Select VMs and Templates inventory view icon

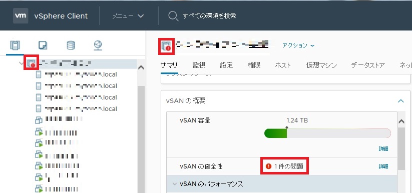point(43,45)
